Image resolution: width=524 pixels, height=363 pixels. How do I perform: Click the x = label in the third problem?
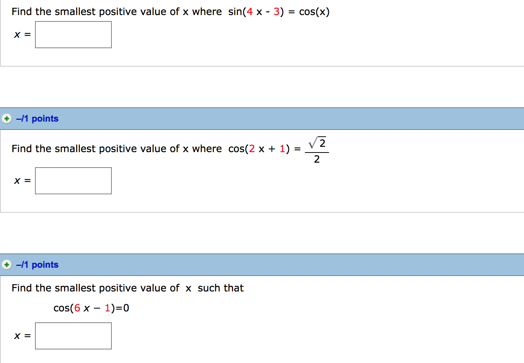pos(21,336)
